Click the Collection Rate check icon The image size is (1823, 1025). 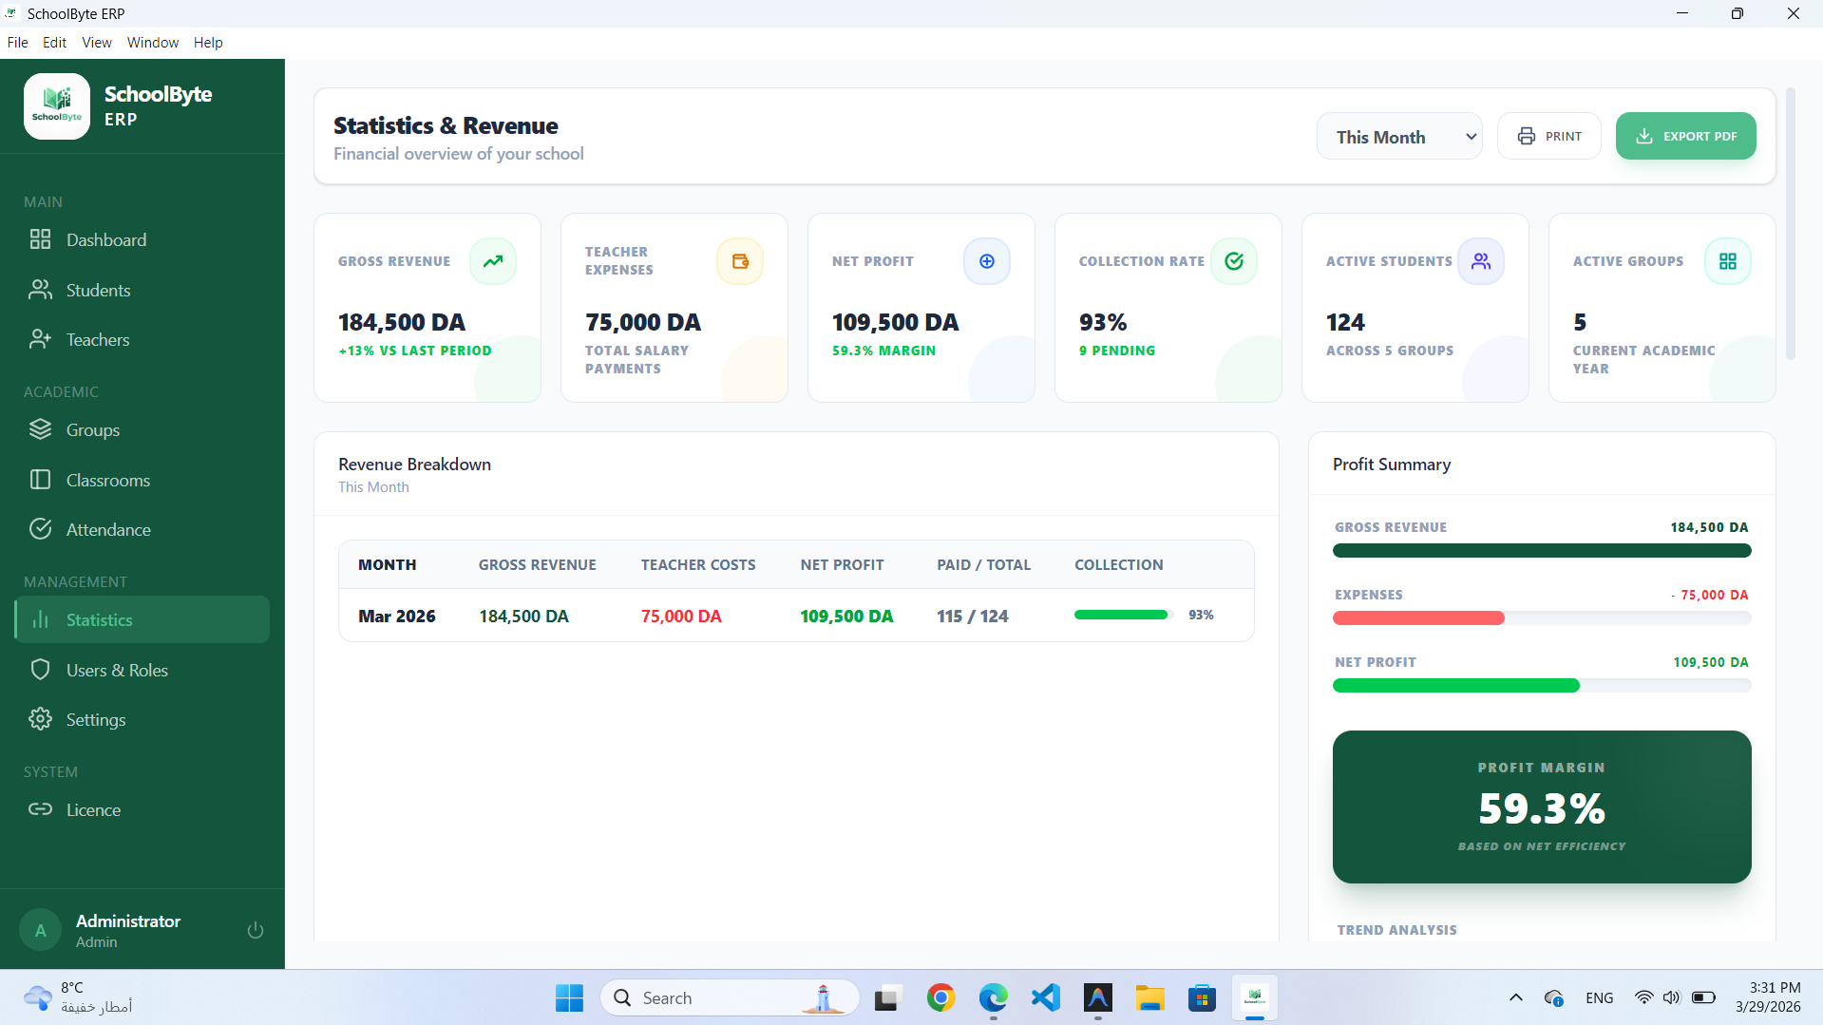coord(1234,261)
